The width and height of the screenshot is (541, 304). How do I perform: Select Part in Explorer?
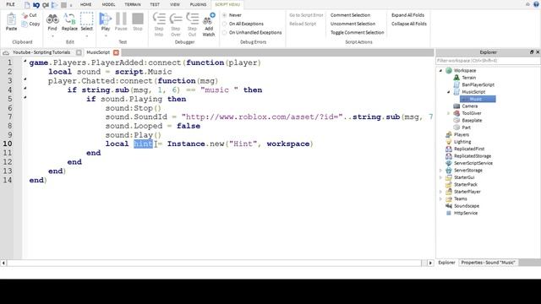point(466,128)
